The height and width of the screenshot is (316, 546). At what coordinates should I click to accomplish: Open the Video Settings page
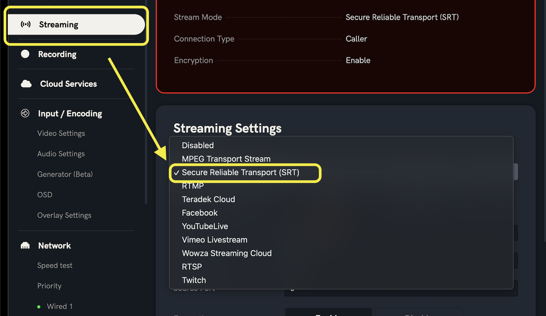tap(61, 133)
